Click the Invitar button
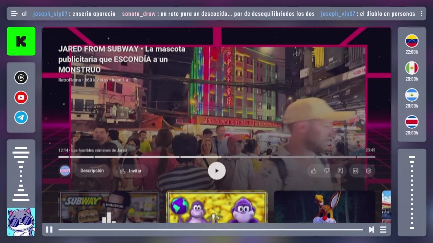433x243 pixels. 130,171
